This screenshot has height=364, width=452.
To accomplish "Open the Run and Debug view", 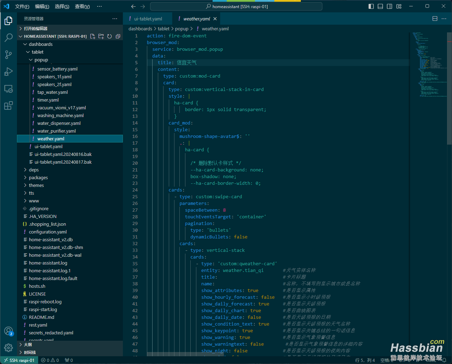I will point(8,72).
